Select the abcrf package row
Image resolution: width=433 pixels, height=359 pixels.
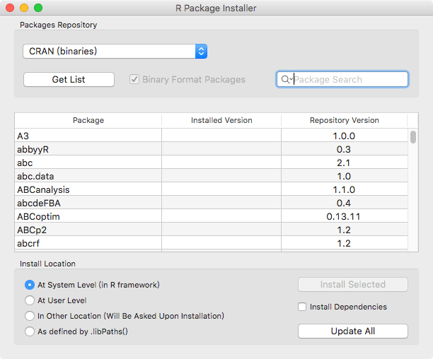click(212, 244)
